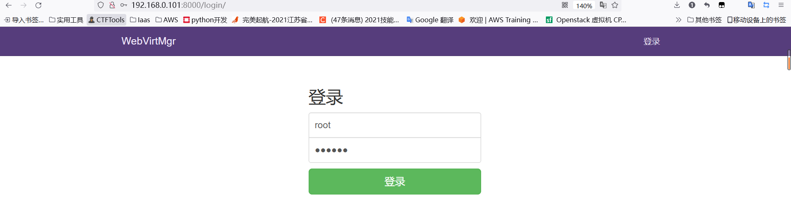Click the translate page icon in address bar
The height and width of the screenshot is (211, 791).
point(603,5)
